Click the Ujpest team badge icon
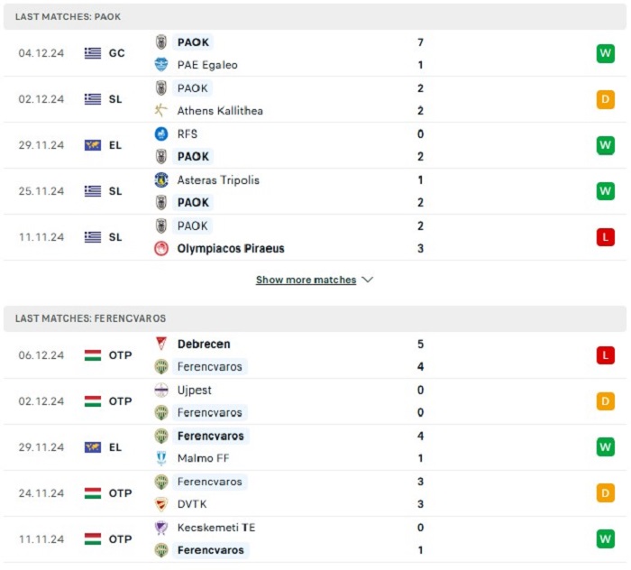The height and width of the screenshot is (570, 631). pyautogui.click(x=161, y=391)
